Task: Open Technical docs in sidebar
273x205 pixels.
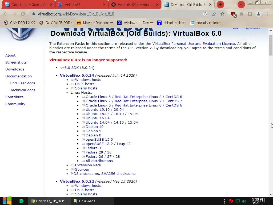Action: click(x=23, y=90)
